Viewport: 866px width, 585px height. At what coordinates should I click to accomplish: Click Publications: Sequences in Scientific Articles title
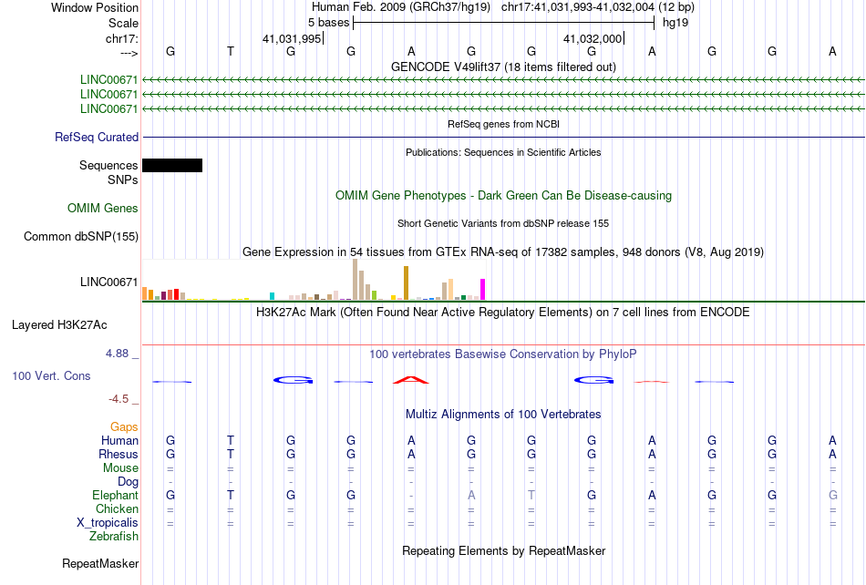tap(503, 152)
